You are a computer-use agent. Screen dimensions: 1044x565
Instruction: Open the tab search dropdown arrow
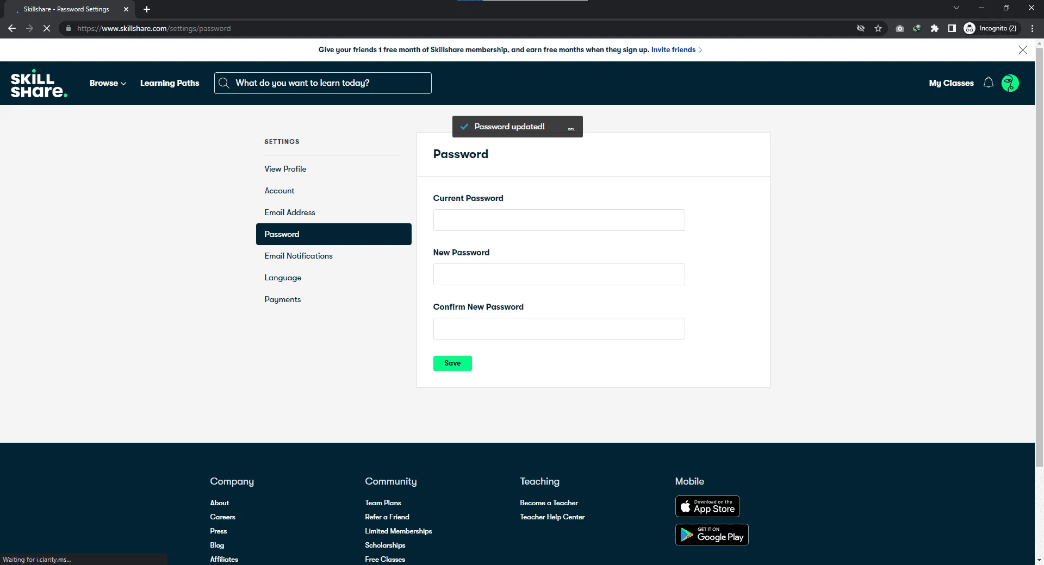tap(956, 8)
